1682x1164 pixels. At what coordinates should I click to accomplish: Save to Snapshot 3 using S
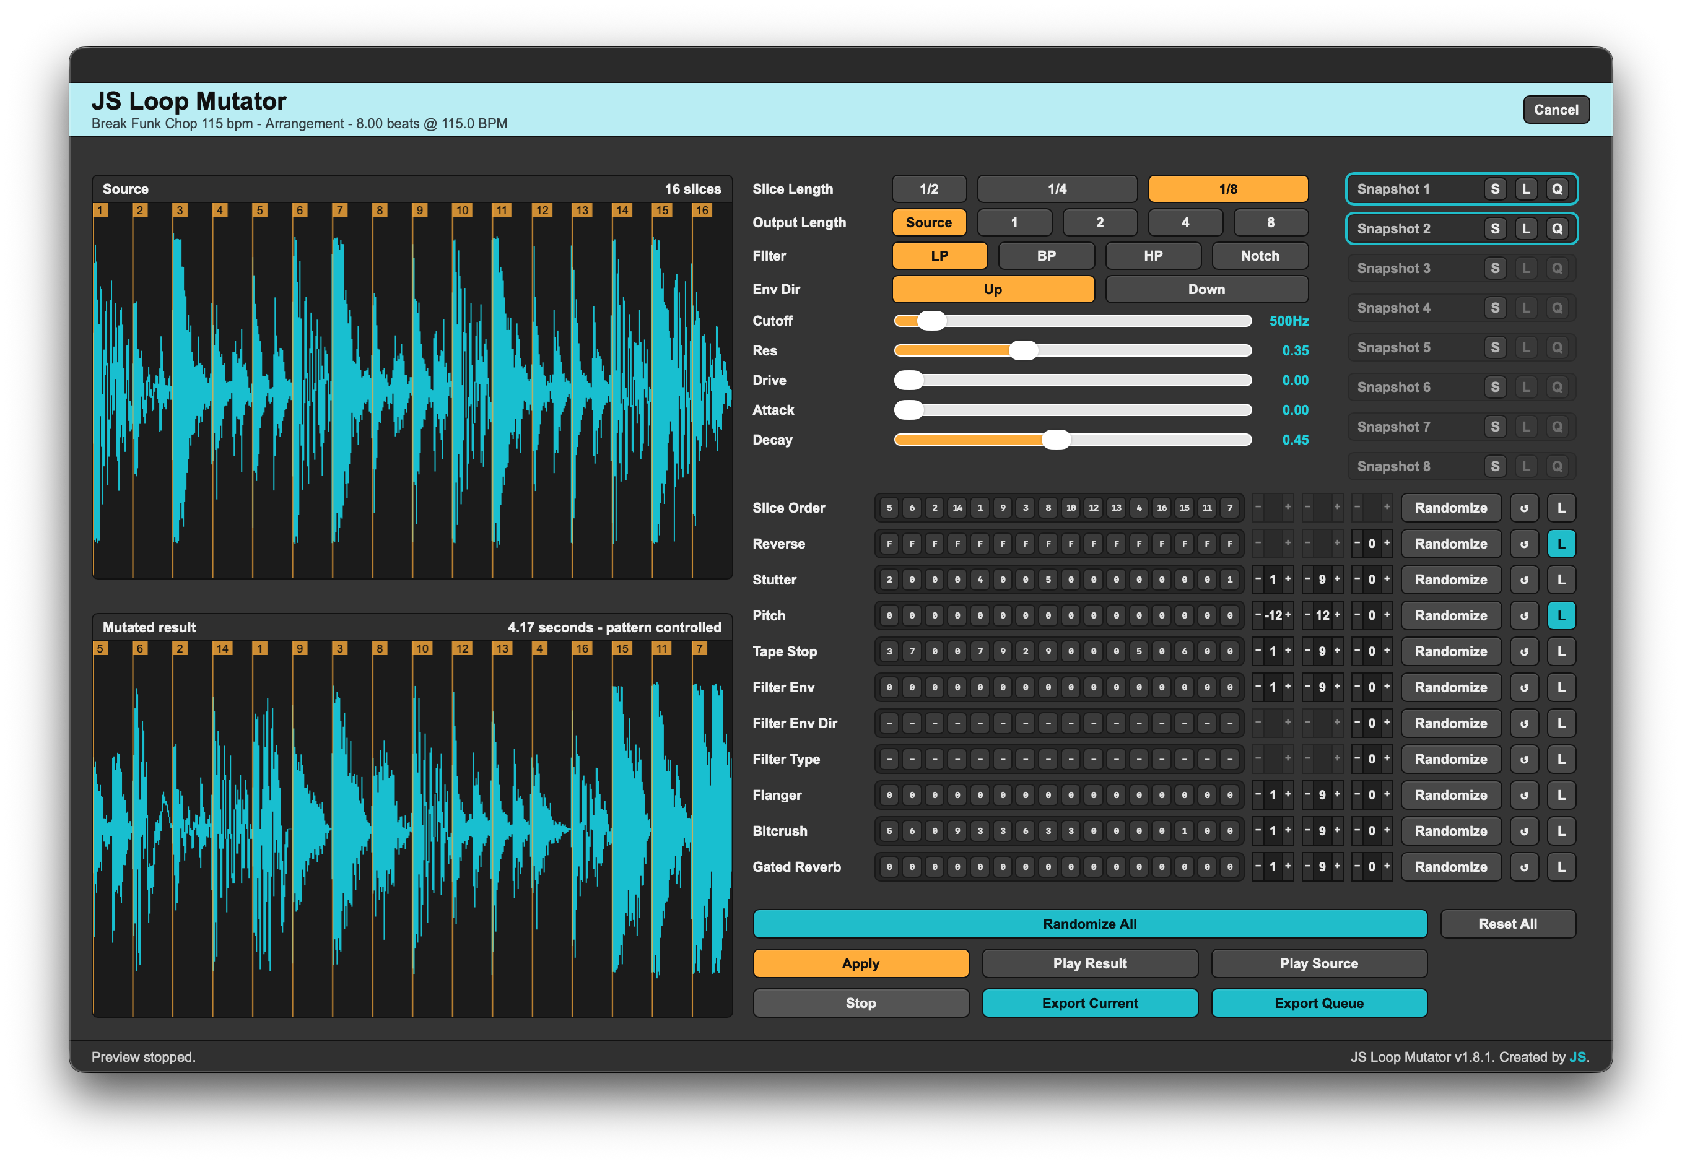click(x=1494, y=268)
